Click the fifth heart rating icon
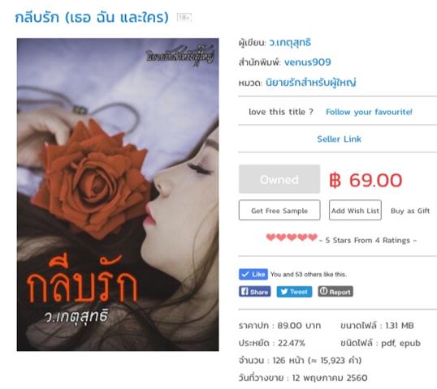The height and width of the screenshot is (389, 437). point(313,237)
